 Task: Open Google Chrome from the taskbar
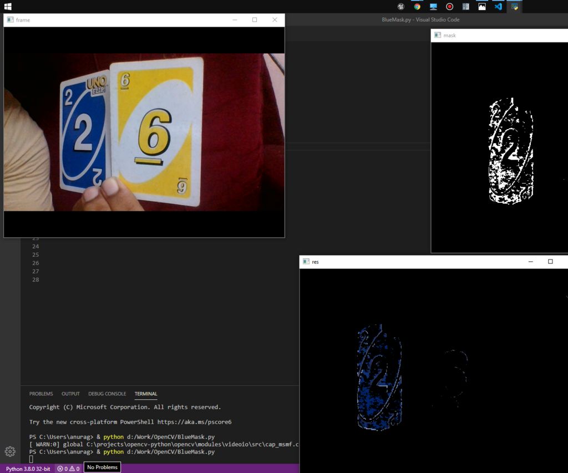point(417,7)
